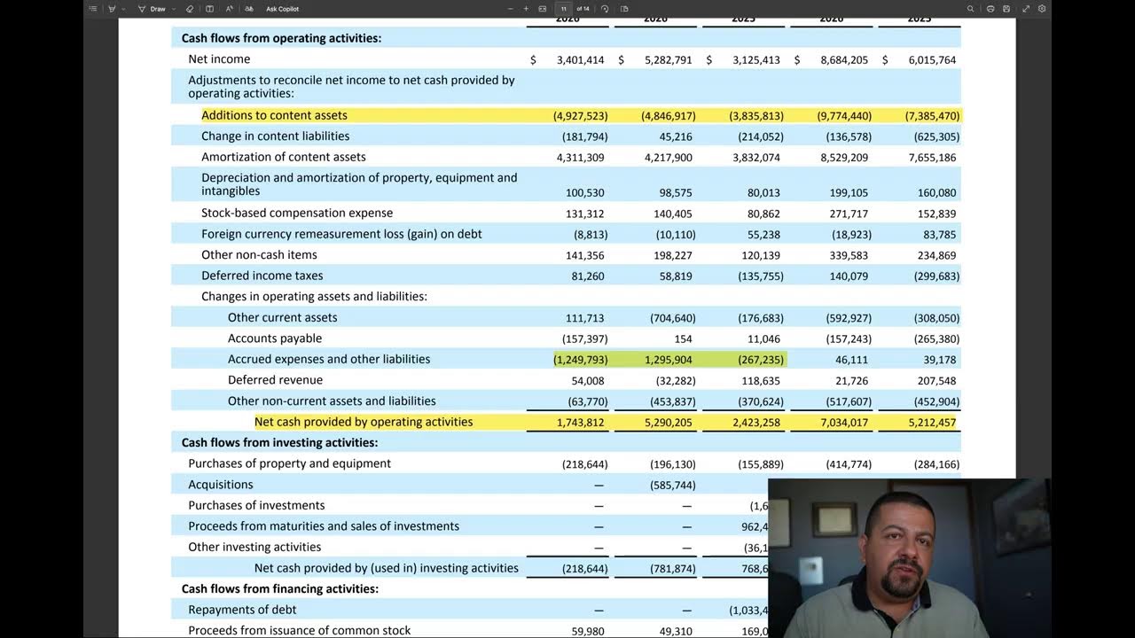Image resolution: width=1135 pixels, height=638 pixels.
Task: Click highlighted value (1,249,793)
Action: point(581,360)
